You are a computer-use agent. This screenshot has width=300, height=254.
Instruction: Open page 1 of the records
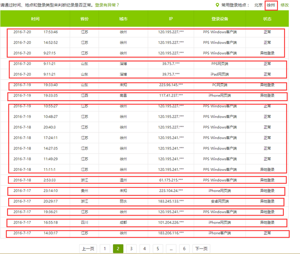click(x=105, y=249)
